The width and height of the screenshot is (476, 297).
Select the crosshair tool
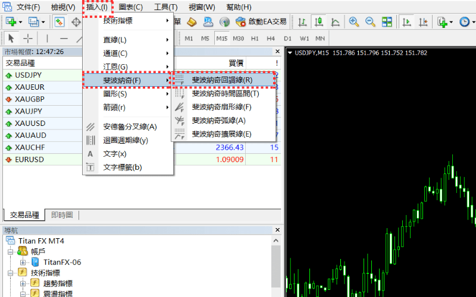point(28,39)
